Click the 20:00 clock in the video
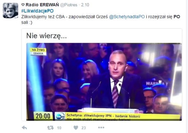 (x=43, y=116)
